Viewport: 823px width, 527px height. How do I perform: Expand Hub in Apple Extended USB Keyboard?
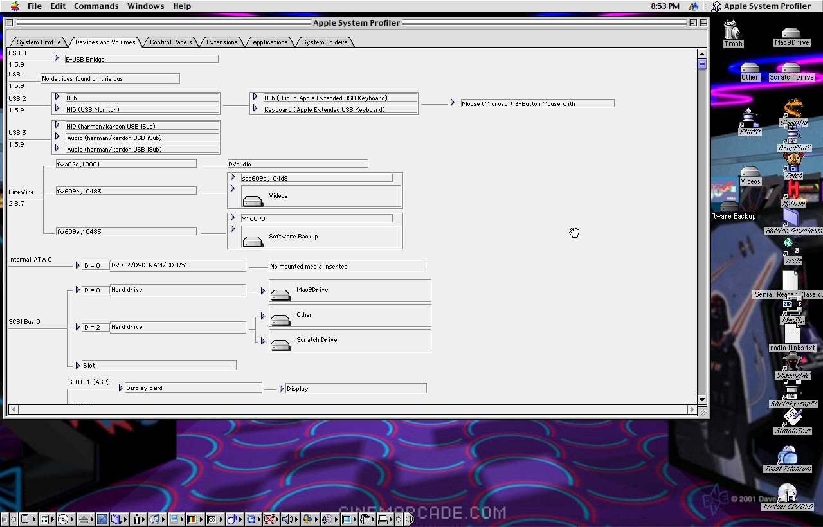click(255, 97)
